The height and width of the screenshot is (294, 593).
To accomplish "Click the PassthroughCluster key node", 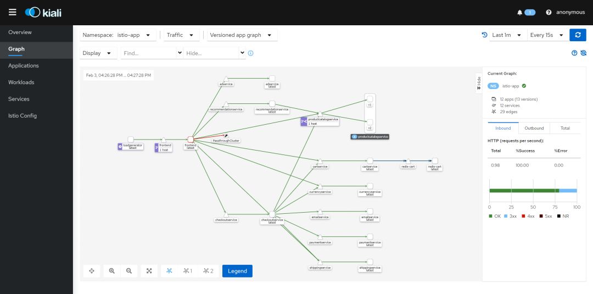I will (226, 135).
